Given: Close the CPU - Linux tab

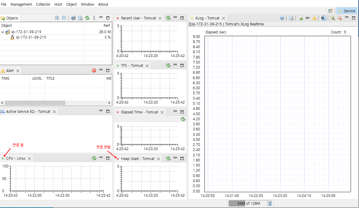Looking at the screenshot, I should pyautogui.click(x=30, y=158).
